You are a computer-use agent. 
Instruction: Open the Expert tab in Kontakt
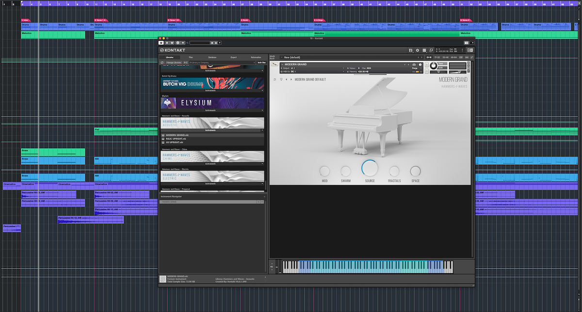click(234, 57)
